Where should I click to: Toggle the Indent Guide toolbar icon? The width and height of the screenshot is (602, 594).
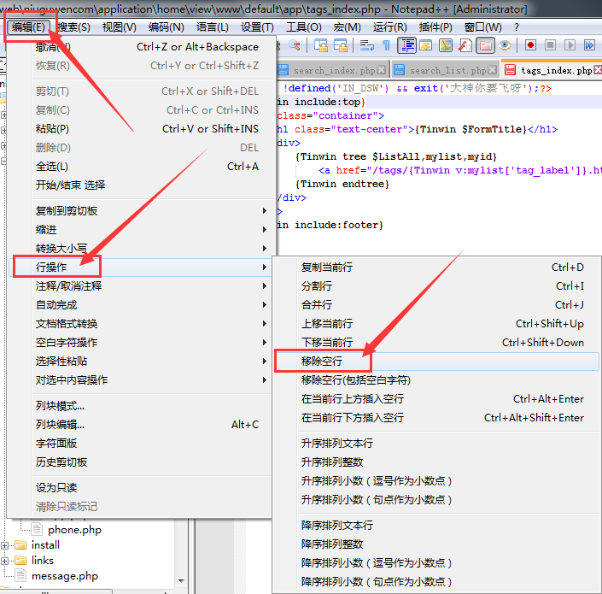[406, 45]
